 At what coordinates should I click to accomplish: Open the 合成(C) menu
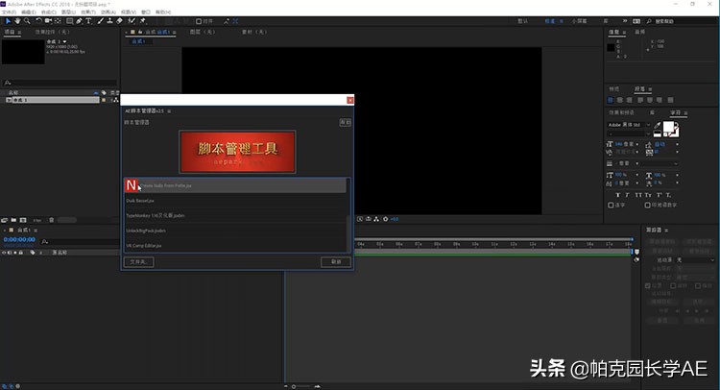coord(49,12)
